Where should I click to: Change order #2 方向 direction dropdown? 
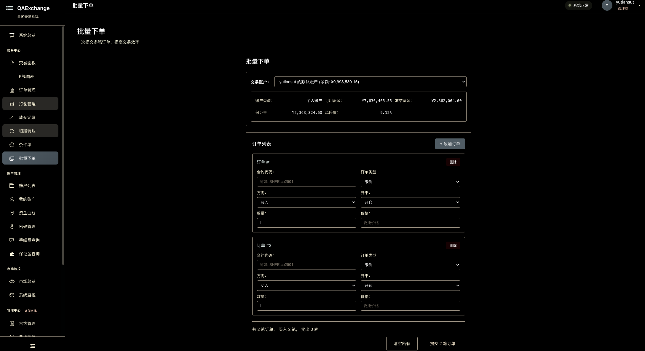pyautogui.click(x=306, y=285)
